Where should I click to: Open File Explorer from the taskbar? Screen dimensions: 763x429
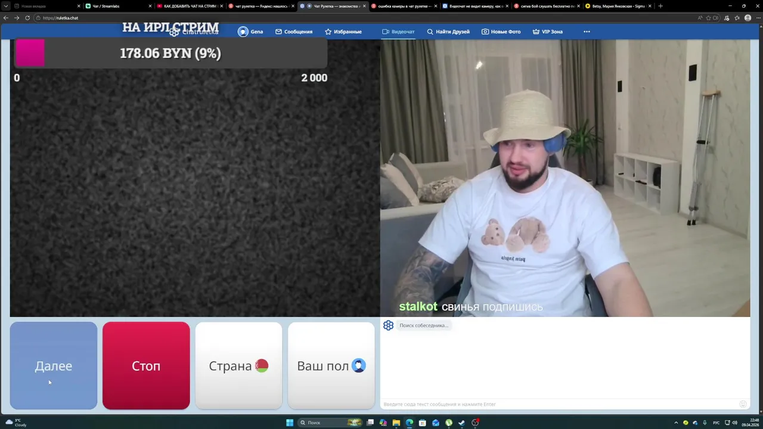[x=396, y=422]
